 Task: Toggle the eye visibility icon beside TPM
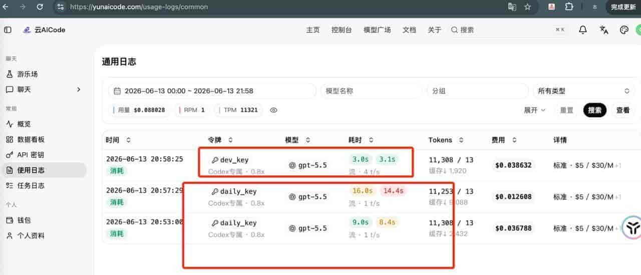click(273, 110)
